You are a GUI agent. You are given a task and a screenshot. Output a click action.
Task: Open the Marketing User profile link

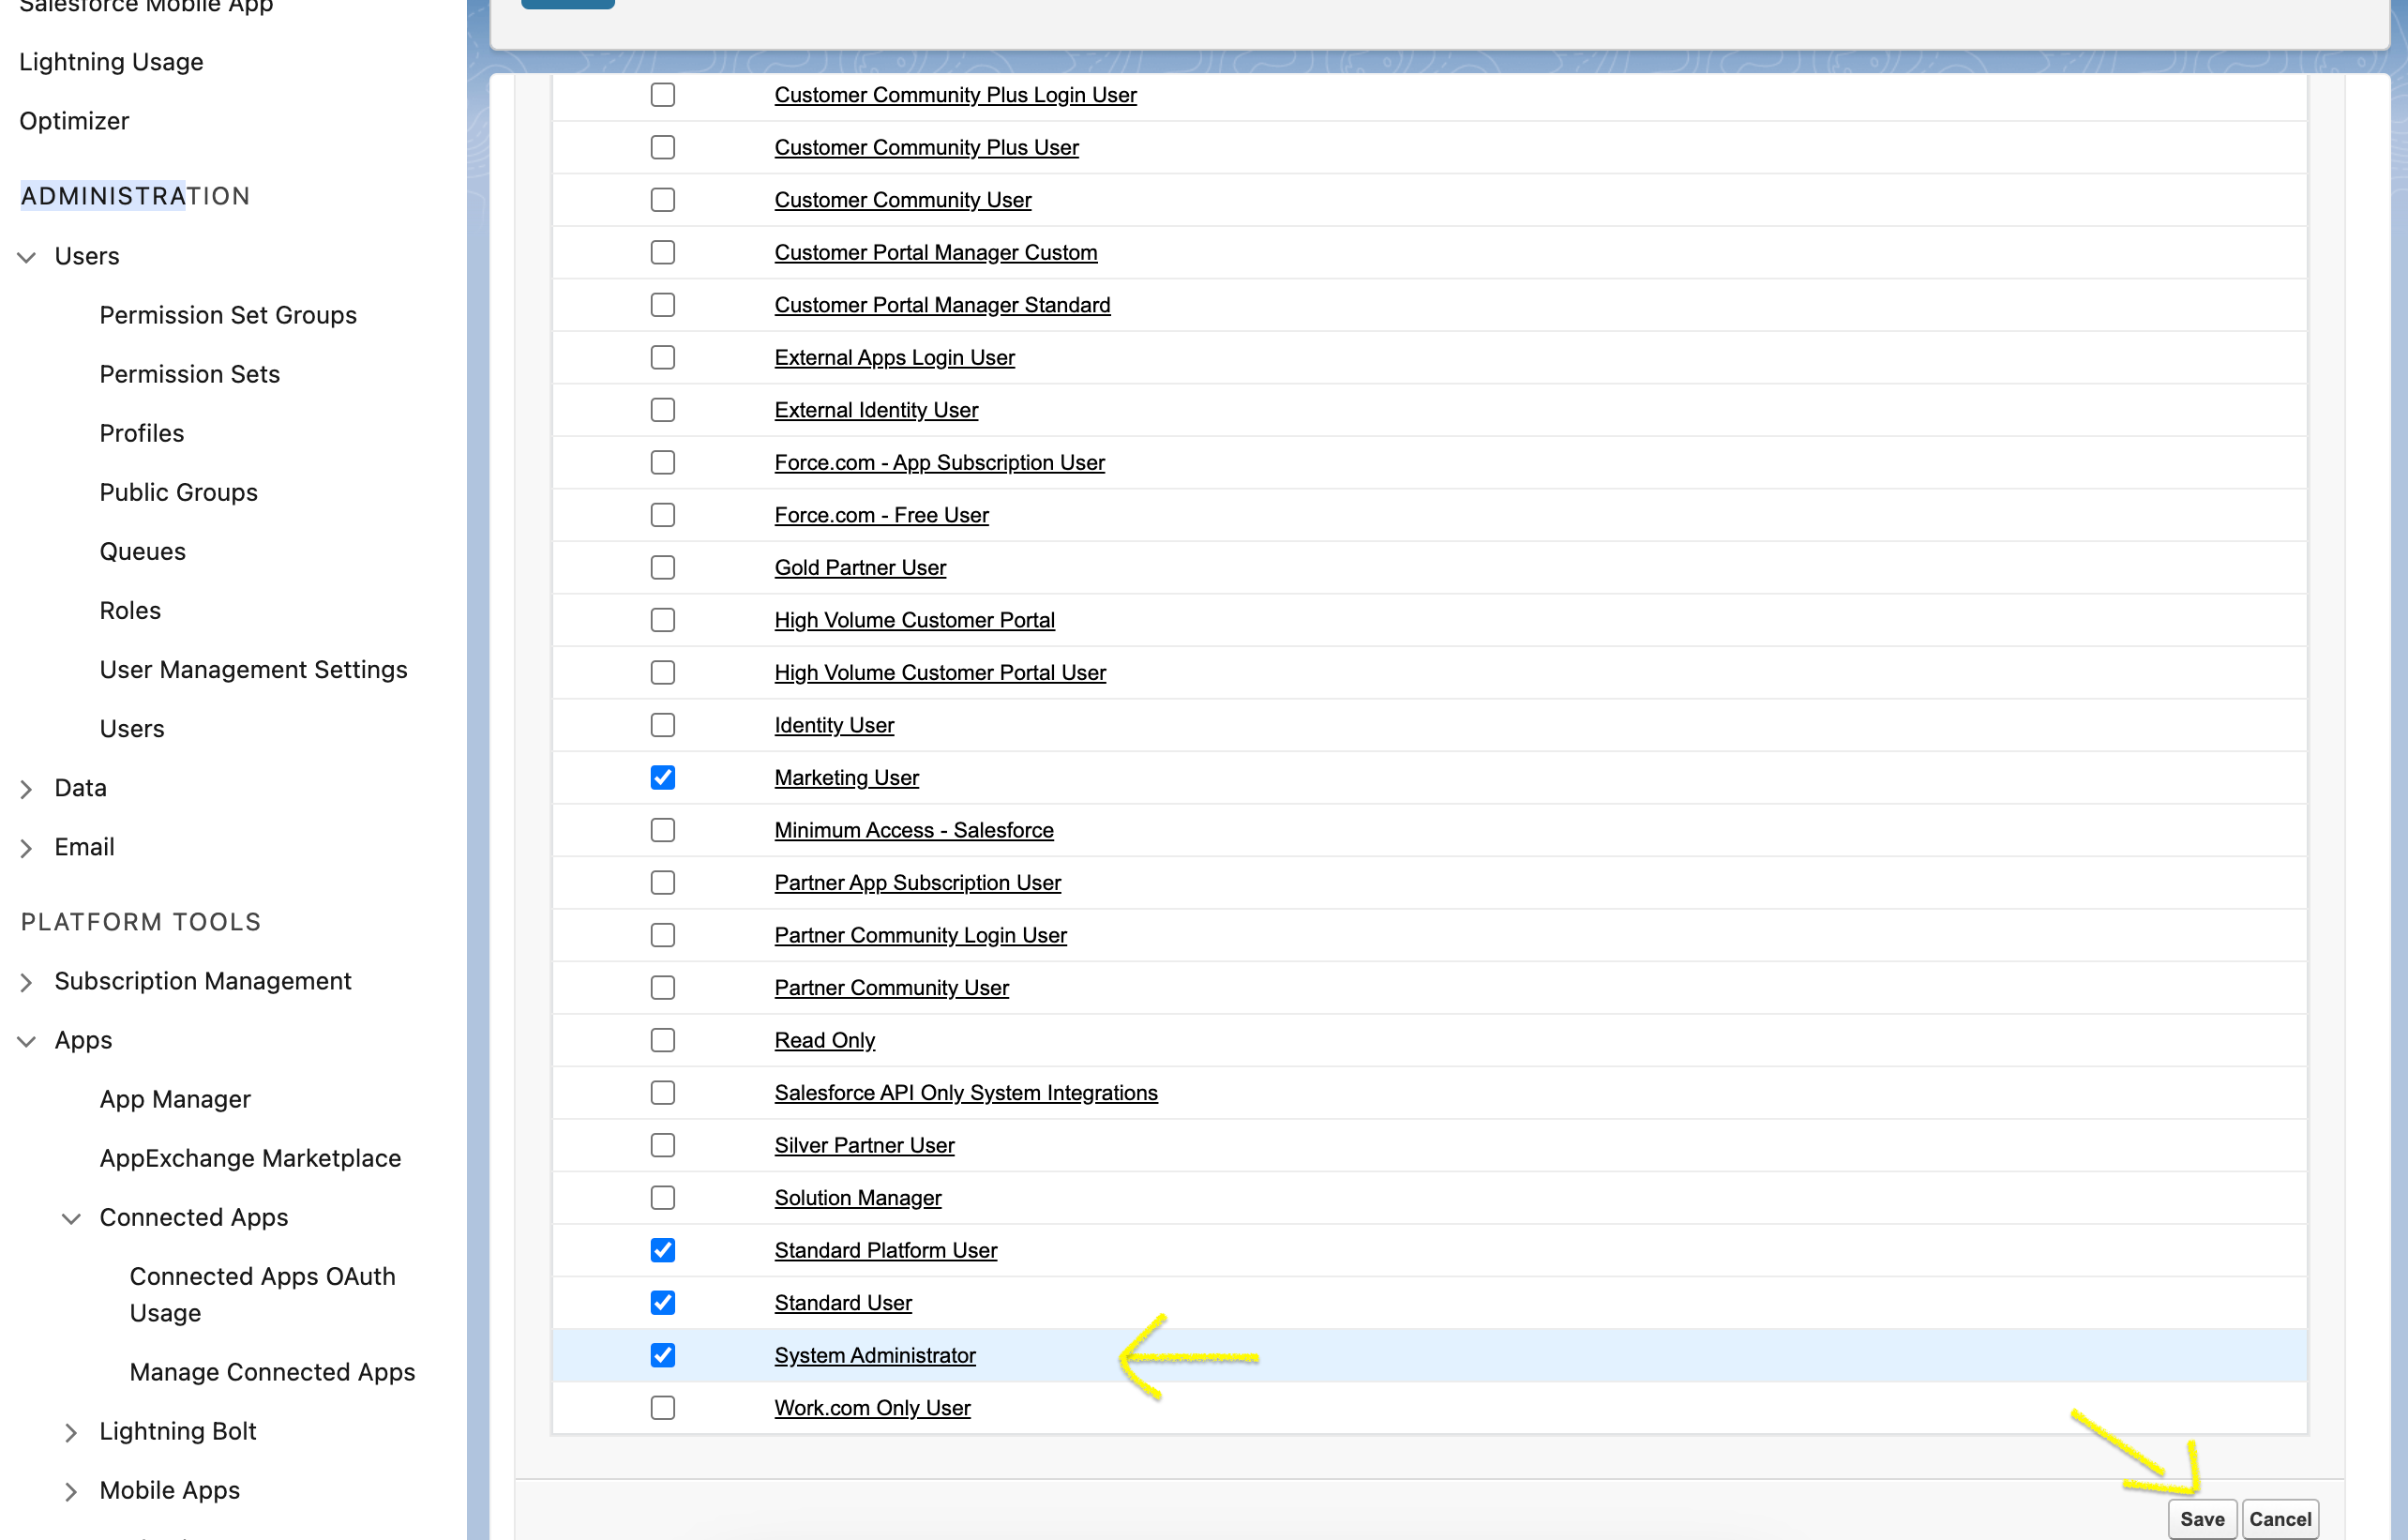[846, 778]
